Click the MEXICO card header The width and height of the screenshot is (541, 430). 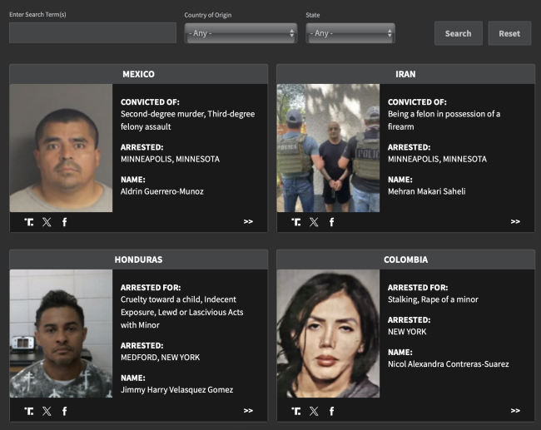tap(139, 74)
